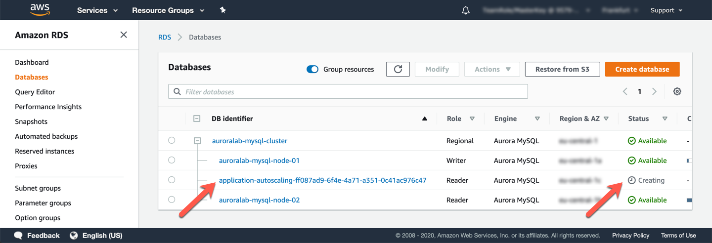Collapse the auroralab-mysql-cluster tree

[197, 141]
